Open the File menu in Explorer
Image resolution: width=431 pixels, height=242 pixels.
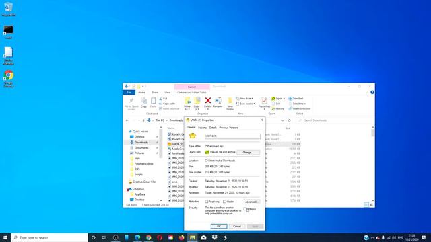[x=129, y=93]
